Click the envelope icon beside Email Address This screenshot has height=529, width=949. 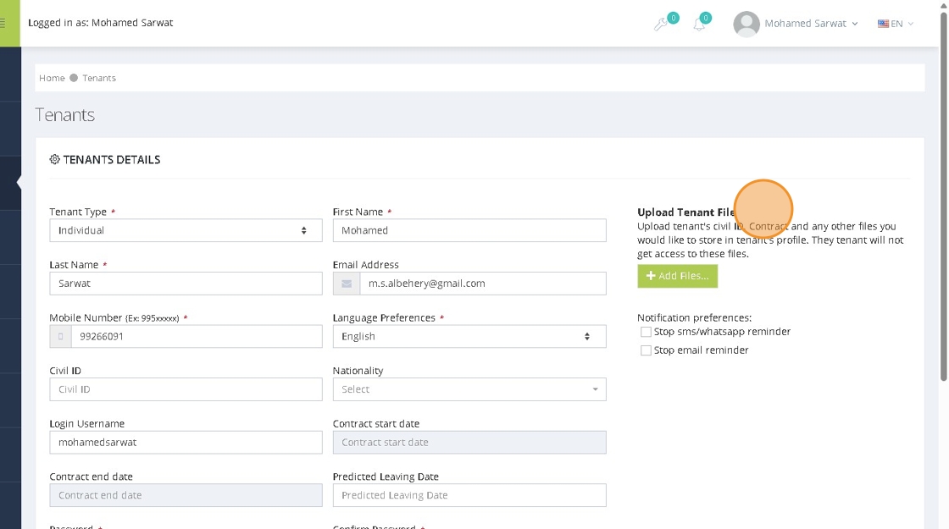pyautogui.click(x=347, y=284)
